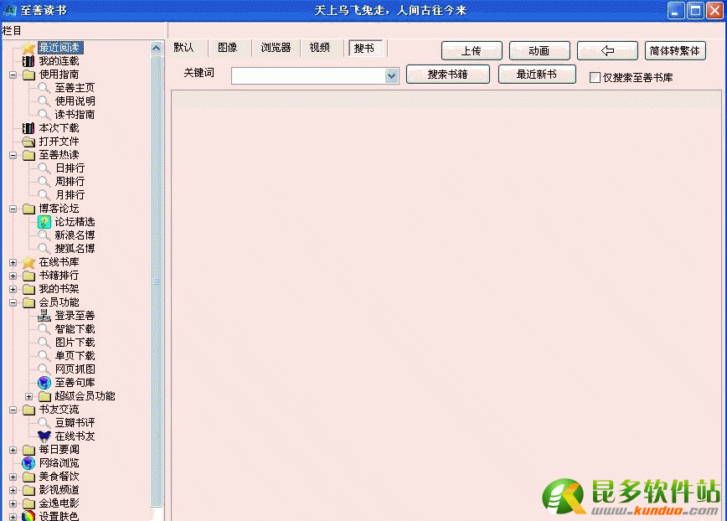Expand the 美食餐饮 tree node
The width and height of the screenshot is (727, 521).
click(13, 477)
